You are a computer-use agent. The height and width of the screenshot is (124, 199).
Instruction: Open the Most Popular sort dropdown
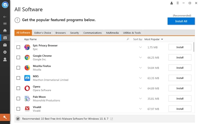[x=154, y=39]
